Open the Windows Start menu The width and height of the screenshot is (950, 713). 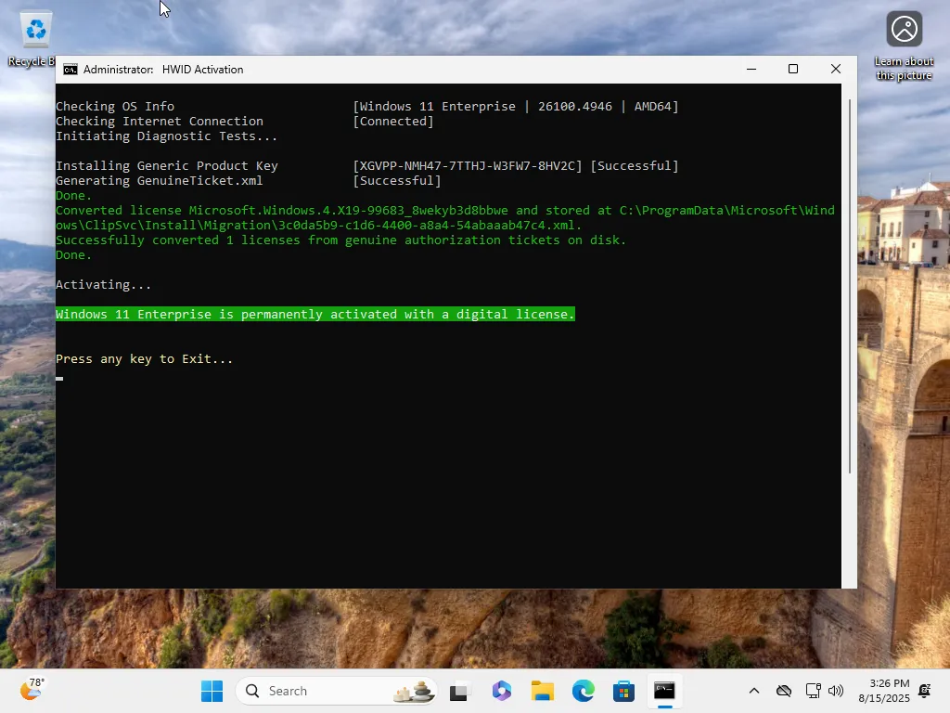coord(212,691)
